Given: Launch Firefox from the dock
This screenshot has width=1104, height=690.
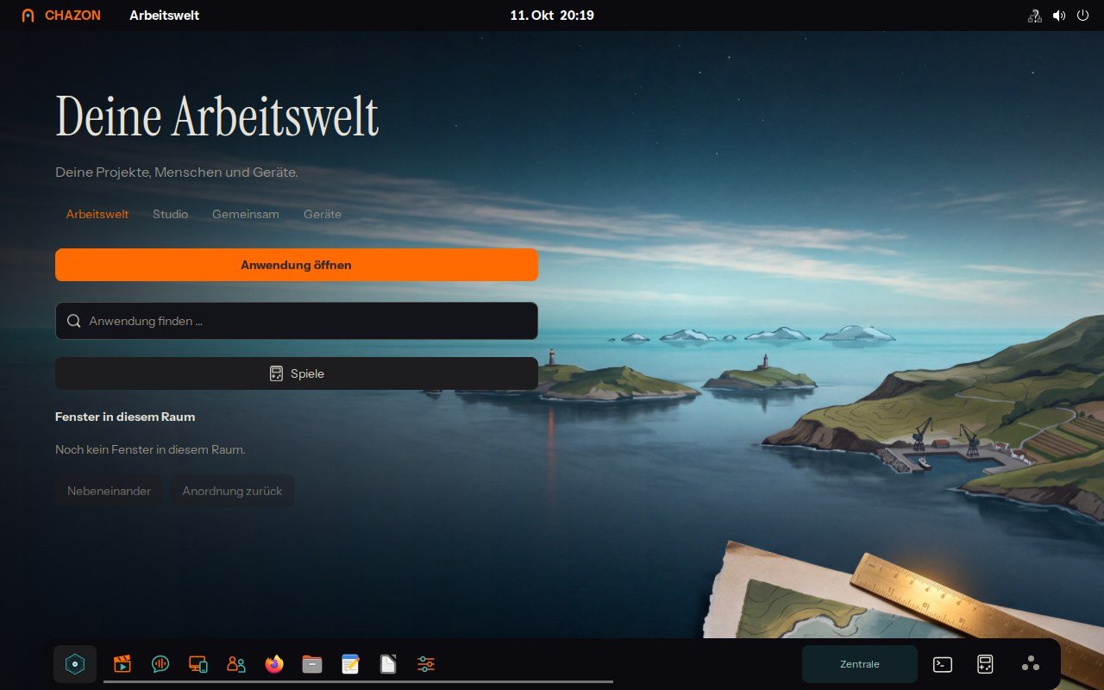Looking at the screenshot, I should coord(274,664).
